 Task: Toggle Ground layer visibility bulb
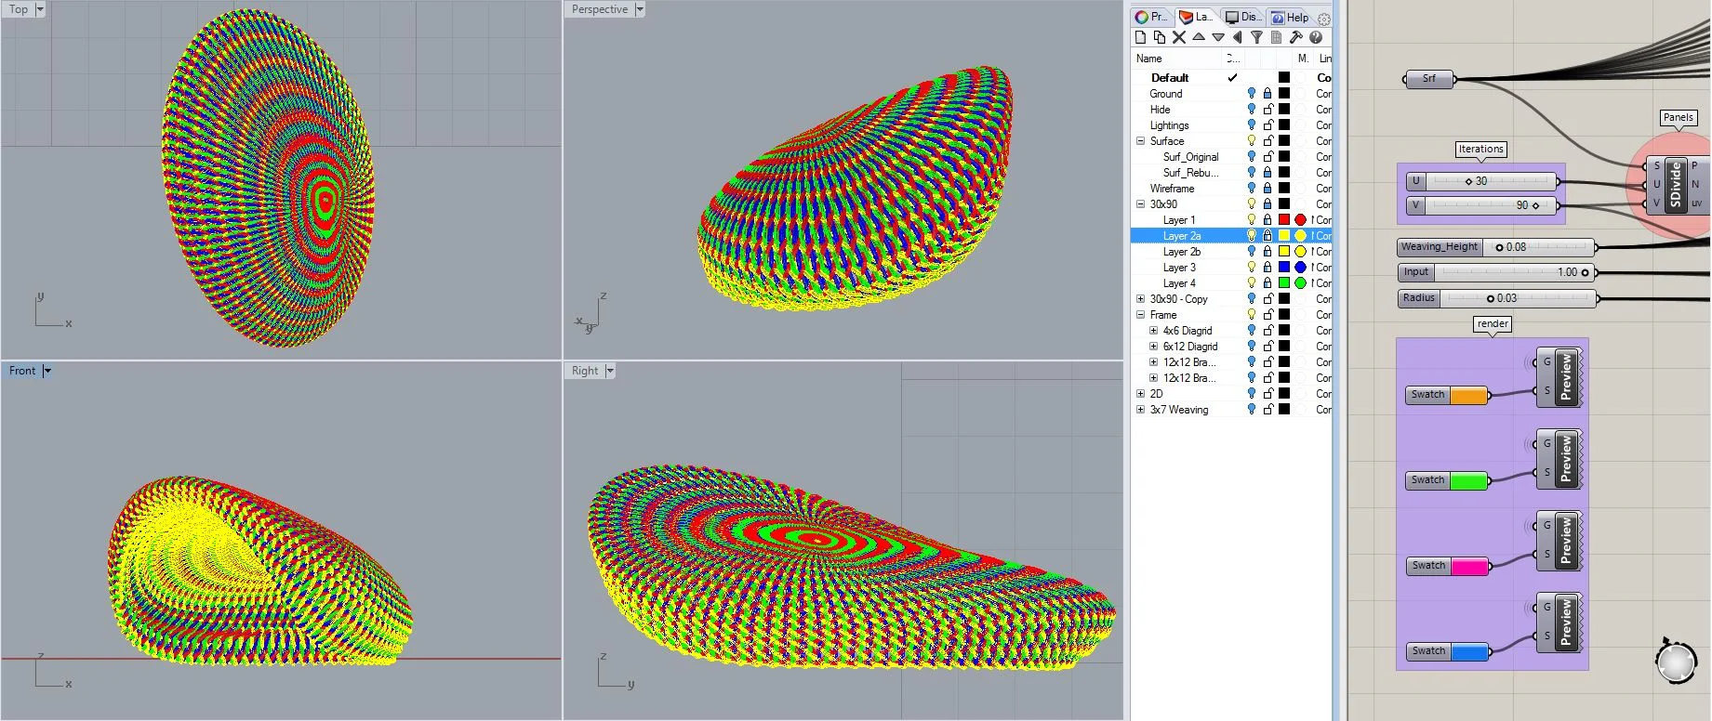1252,94
